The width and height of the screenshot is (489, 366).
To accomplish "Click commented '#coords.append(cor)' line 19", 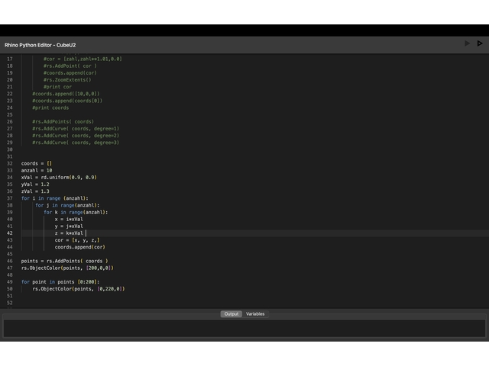I will coord(70,73).
